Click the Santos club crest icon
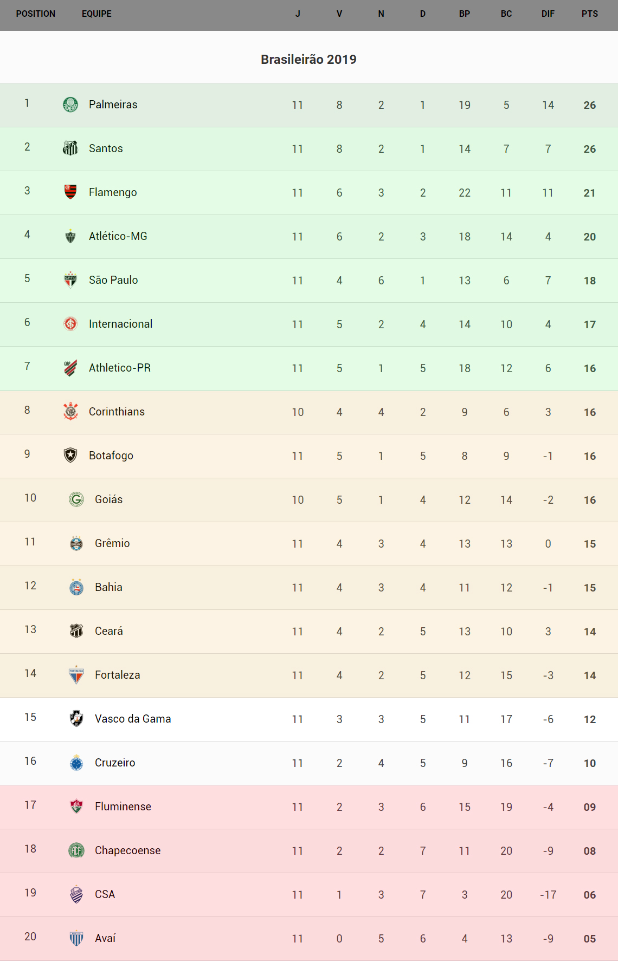 pyautogui.click(x=70, y=148)
